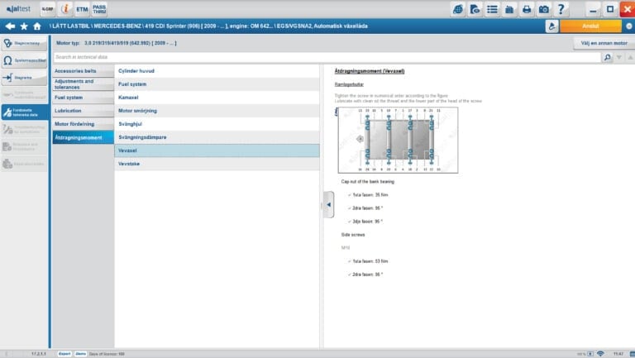The height and width of the screenshot is (358, 635).
Task: Click Välj en annan motor button
Action: tap(601, 43)
